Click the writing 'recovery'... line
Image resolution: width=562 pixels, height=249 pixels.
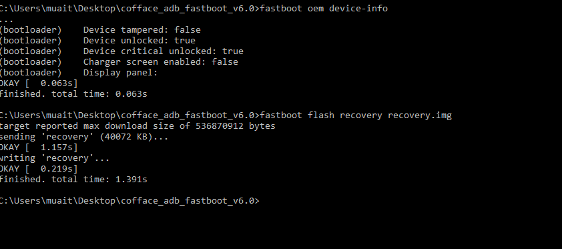click(x=55, y=158)
